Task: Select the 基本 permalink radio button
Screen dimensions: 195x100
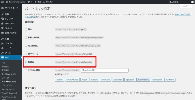Action: click(x=26, y=29)
